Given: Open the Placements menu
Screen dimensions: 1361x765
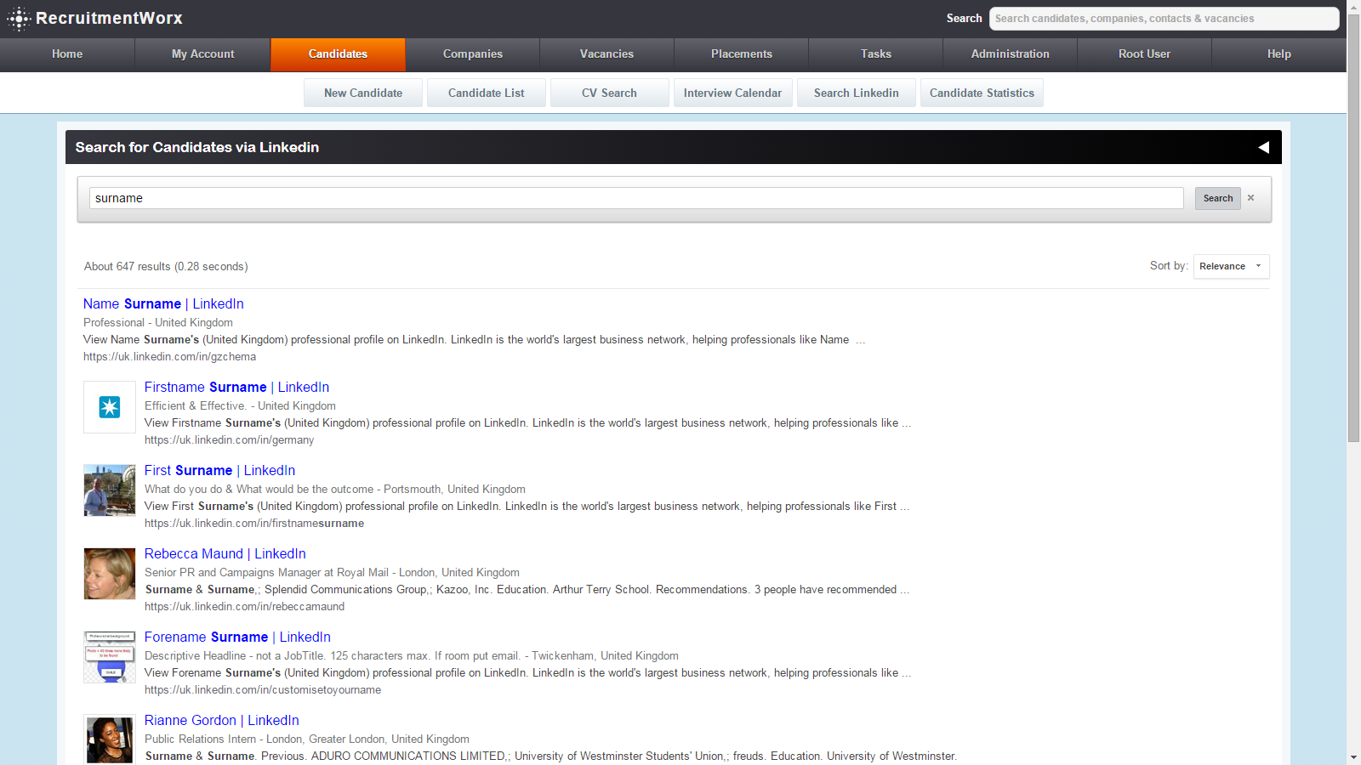Looking at the screenshot, I should (742, 54).
